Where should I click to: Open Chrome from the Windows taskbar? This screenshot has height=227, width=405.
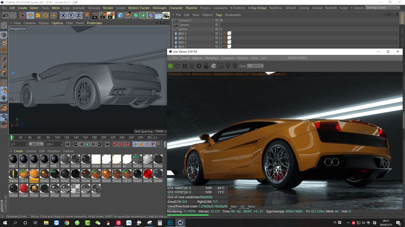67,222
